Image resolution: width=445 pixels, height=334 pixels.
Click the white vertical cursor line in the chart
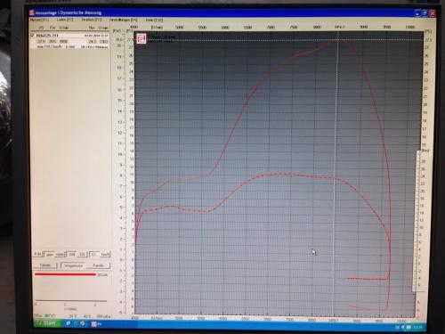coord(336,172)
